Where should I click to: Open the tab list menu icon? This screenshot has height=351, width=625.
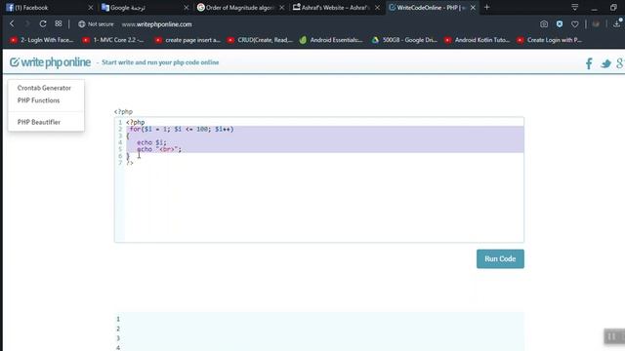[x=575, y=7]
